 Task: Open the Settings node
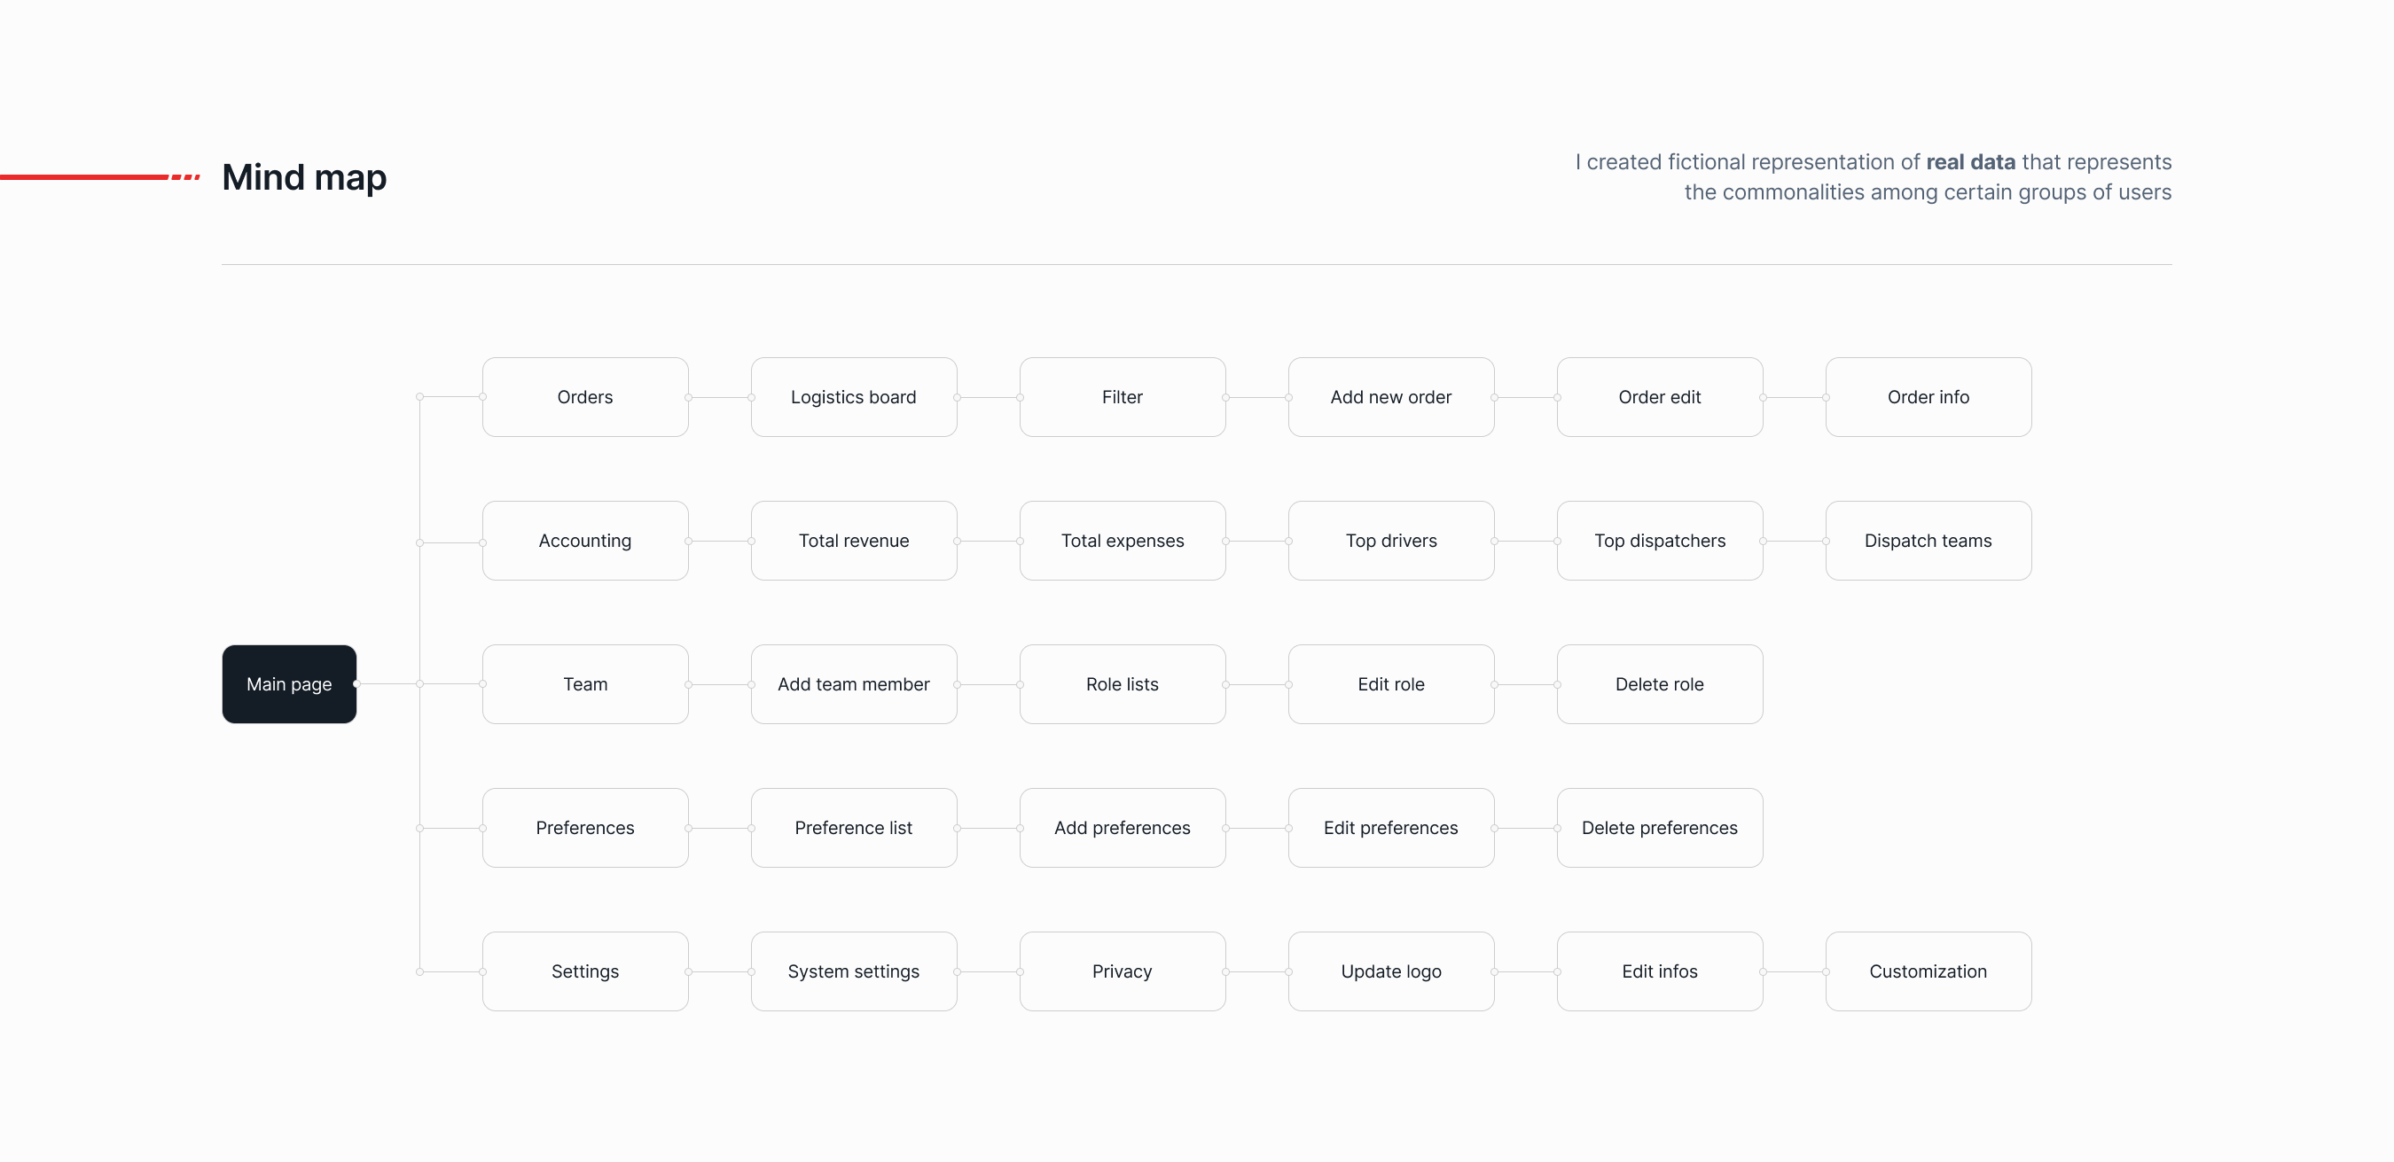coord(584,971)
